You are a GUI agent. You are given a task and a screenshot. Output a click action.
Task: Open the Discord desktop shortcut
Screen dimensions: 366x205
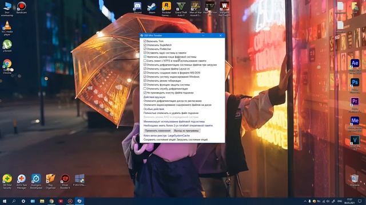point(137,7)
